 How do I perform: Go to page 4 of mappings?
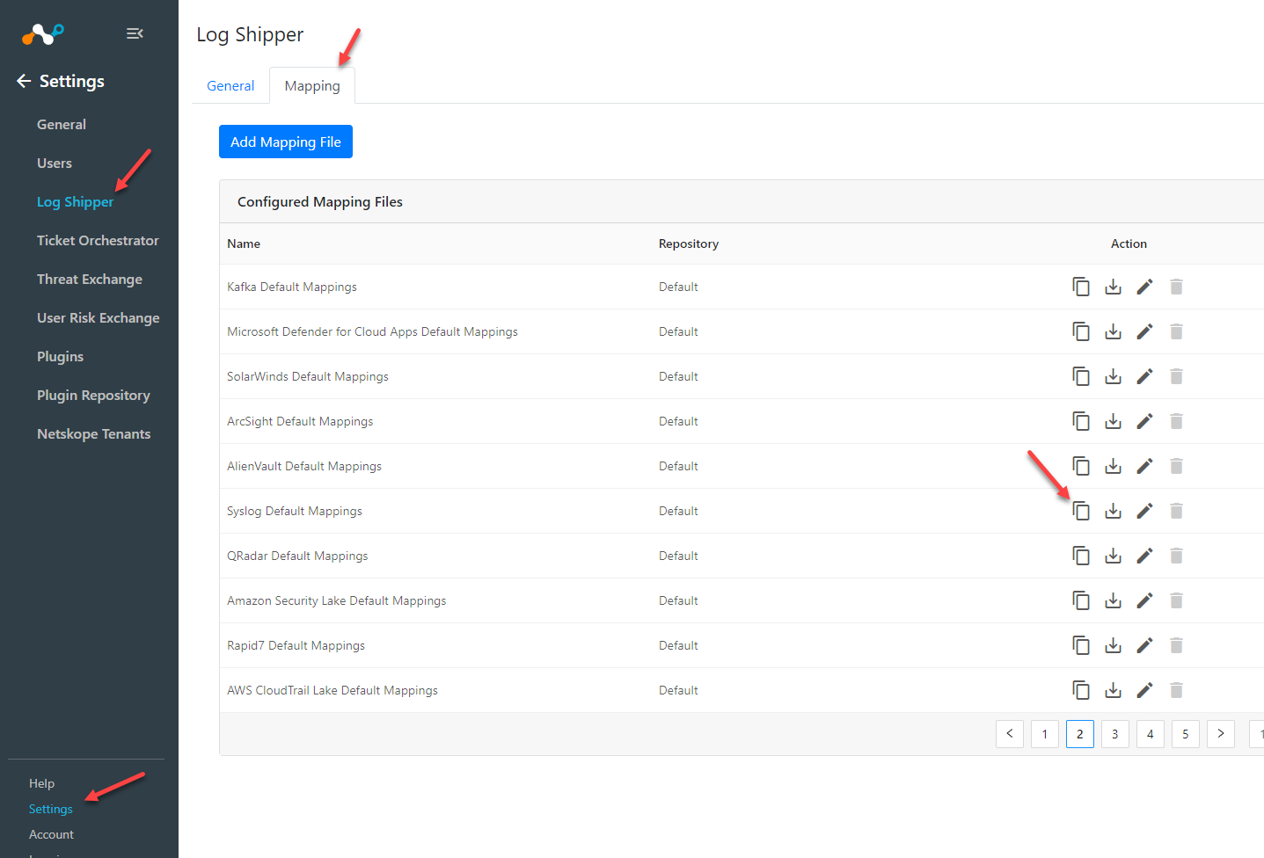1151,734
